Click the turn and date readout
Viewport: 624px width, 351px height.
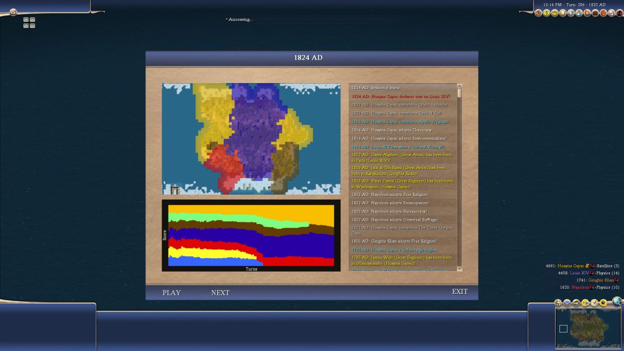click(x=574, y=5)
